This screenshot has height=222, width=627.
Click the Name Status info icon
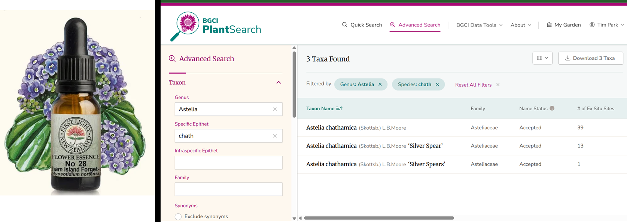pos(552,108)
